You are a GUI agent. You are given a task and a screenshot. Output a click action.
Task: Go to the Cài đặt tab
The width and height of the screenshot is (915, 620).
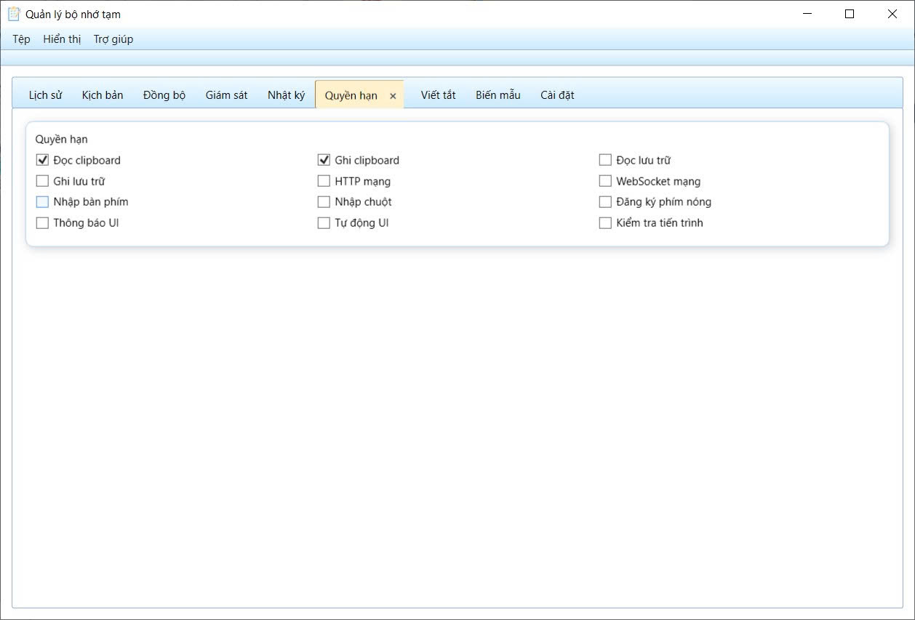pyautogui.click(x=557, y=95)
